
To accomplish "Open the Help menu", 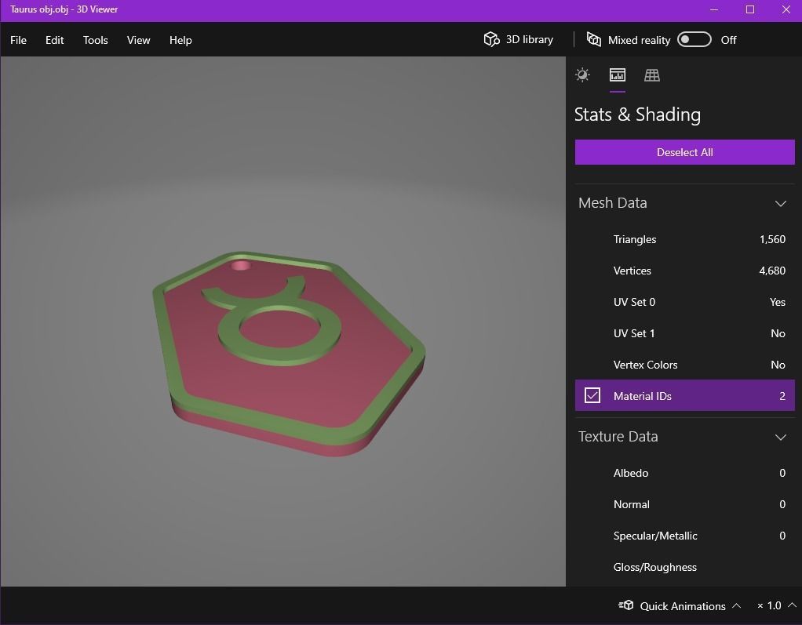I will coord(180,40).
